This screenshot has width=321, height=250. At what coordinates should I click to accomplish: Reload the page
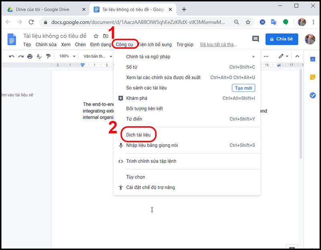(x=31, y=22)
